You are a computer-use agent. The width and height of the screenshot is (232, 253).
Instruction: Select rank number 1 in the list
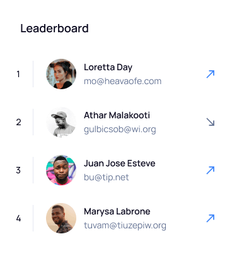coord(18,74)
